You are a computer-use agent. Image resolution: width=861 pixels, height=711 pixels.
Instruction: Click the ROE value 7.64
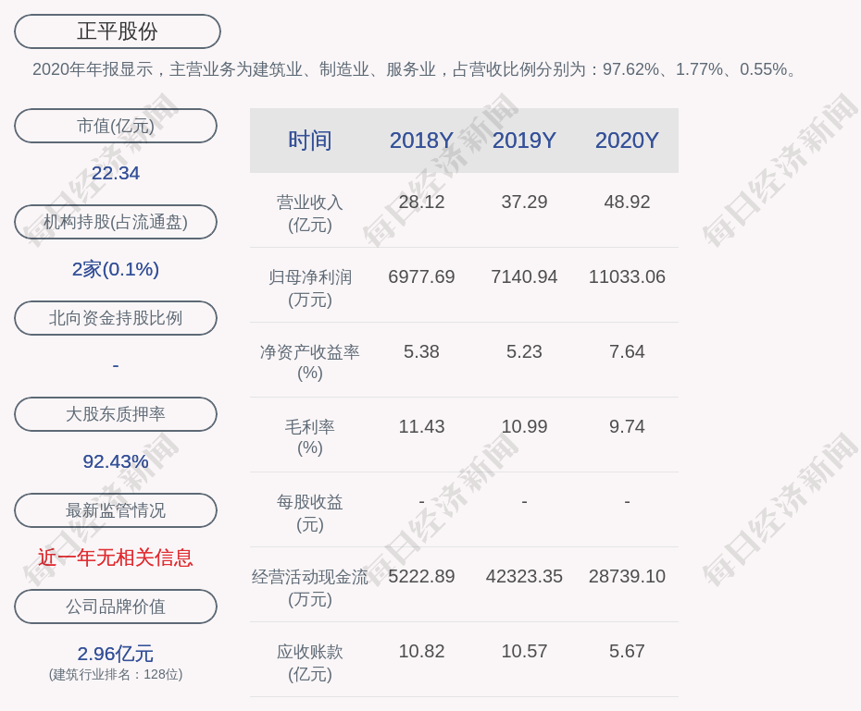(627, 351)
